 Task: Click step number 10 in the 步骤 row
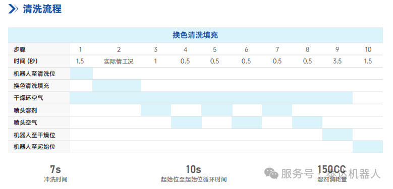368,49
